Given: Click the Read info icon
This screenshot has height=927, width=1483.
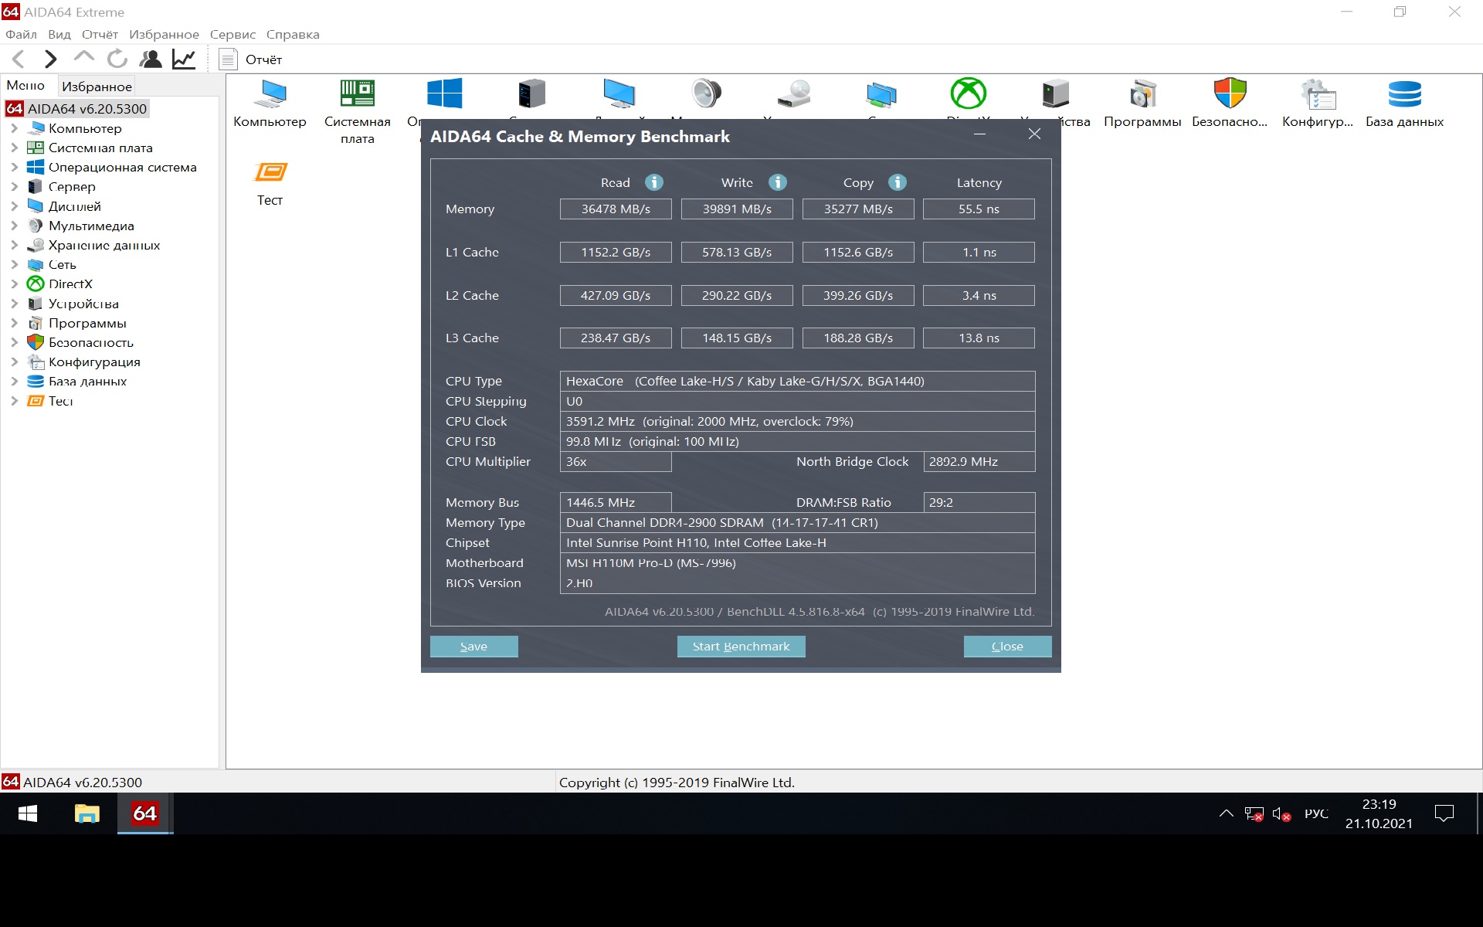Looking at the screenshot, I should (653, 182).
